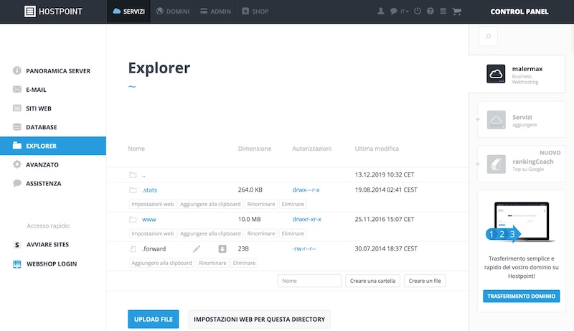Click the Assistenza speech bubble icon
574x331 pixels.
point(17,183)
